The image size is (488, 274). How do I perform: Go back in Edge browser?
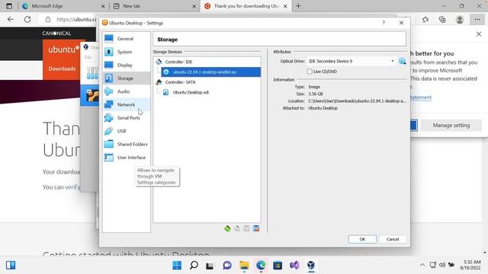pos(11,19)
